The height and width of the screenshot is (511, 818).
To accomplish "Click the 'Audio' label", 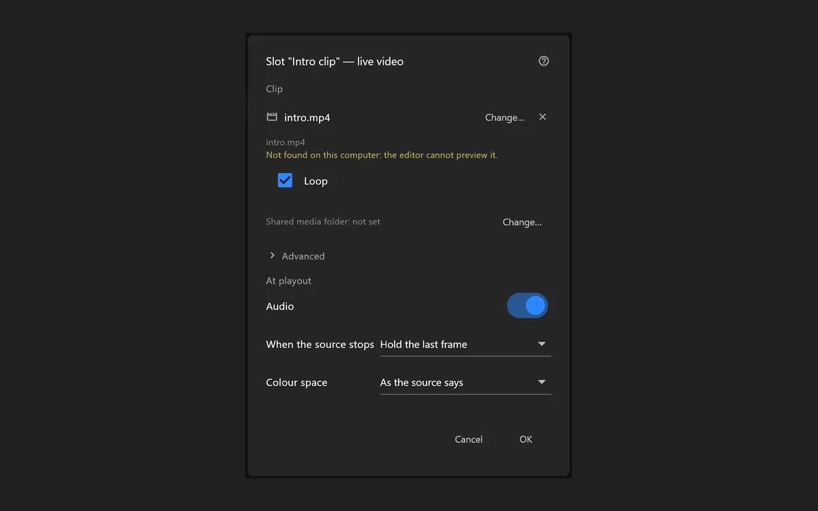I will click(x=279, y=307).
